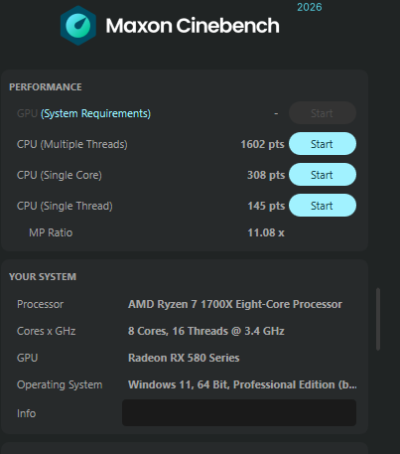Image resolution: width=400 pixels, height=454 pixels.
Task: Click the PERFORMANCE section header
Action: point(46,87)
